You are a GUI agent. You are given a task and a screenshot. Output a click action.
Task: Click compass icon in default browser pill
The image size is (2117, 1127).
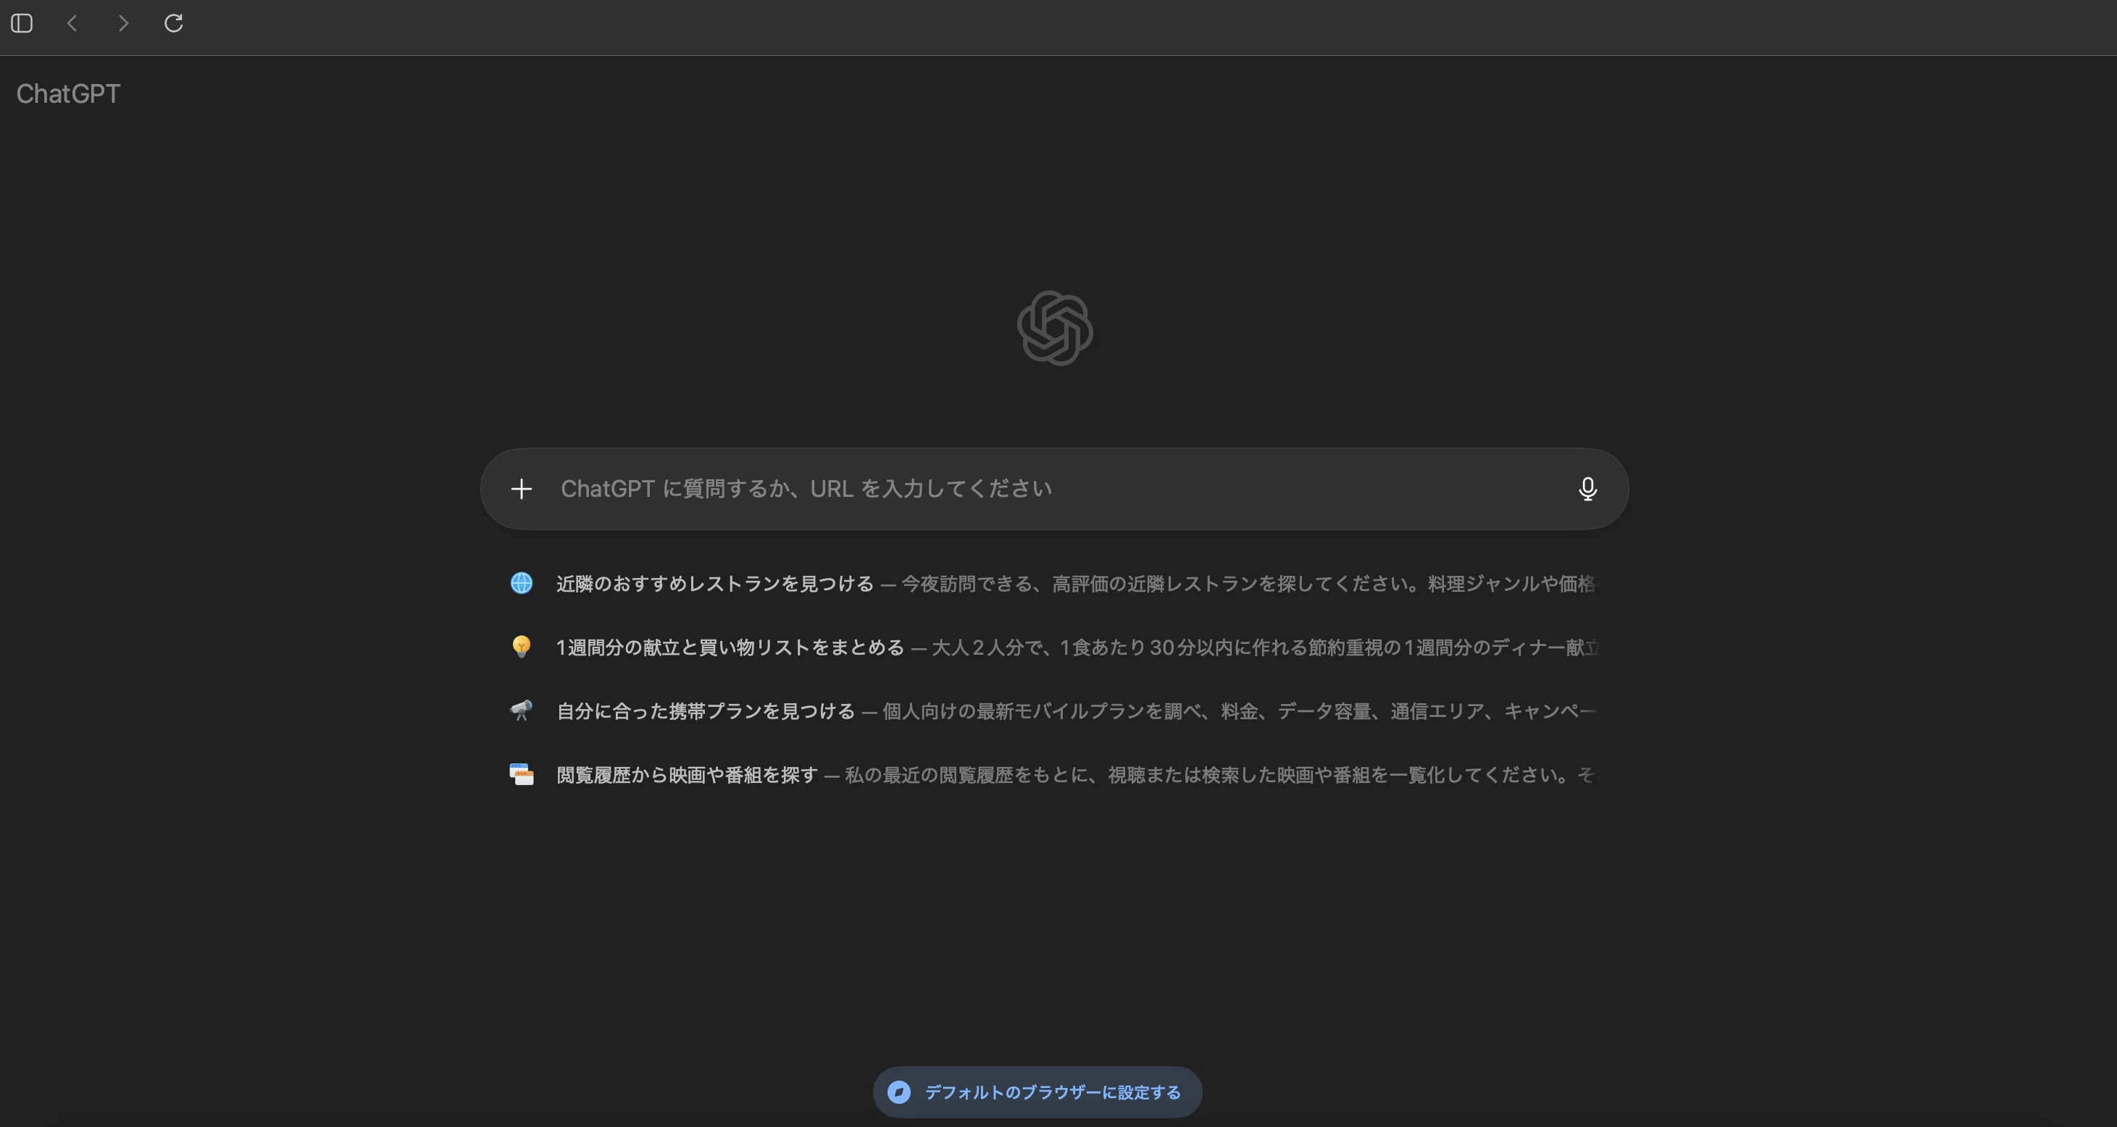899,1092
